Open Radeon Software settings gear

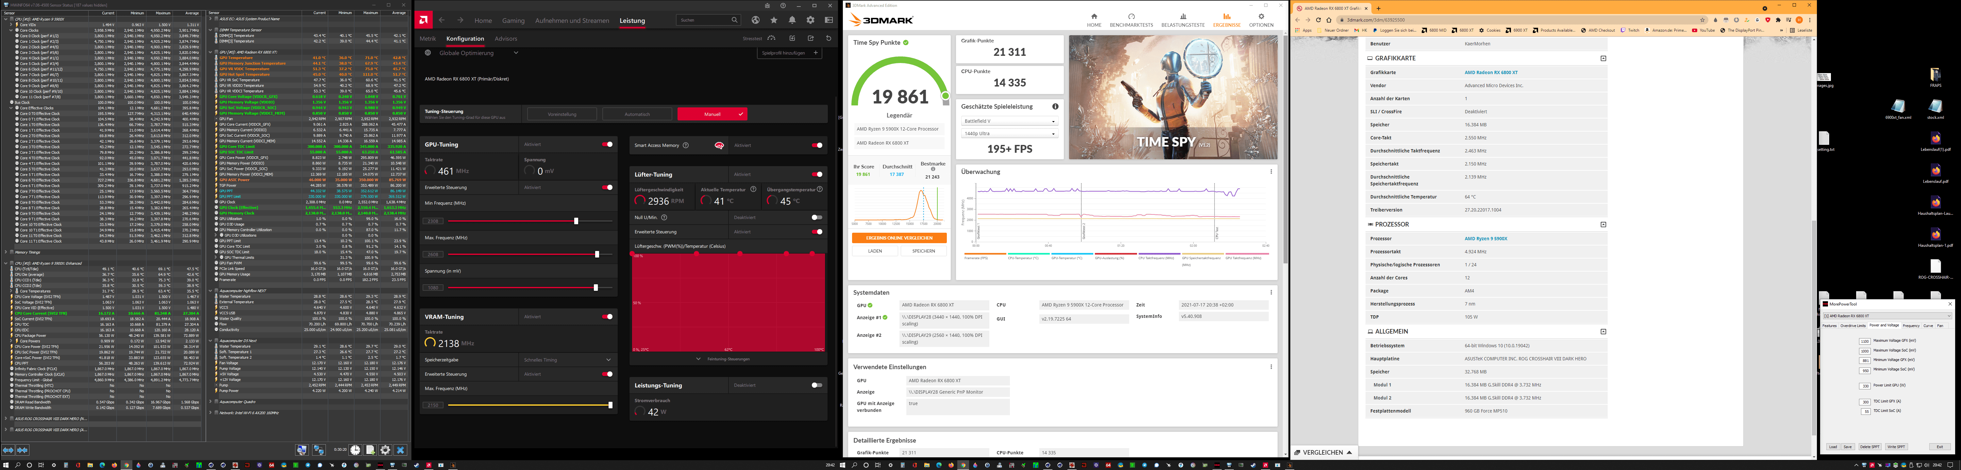811,21
